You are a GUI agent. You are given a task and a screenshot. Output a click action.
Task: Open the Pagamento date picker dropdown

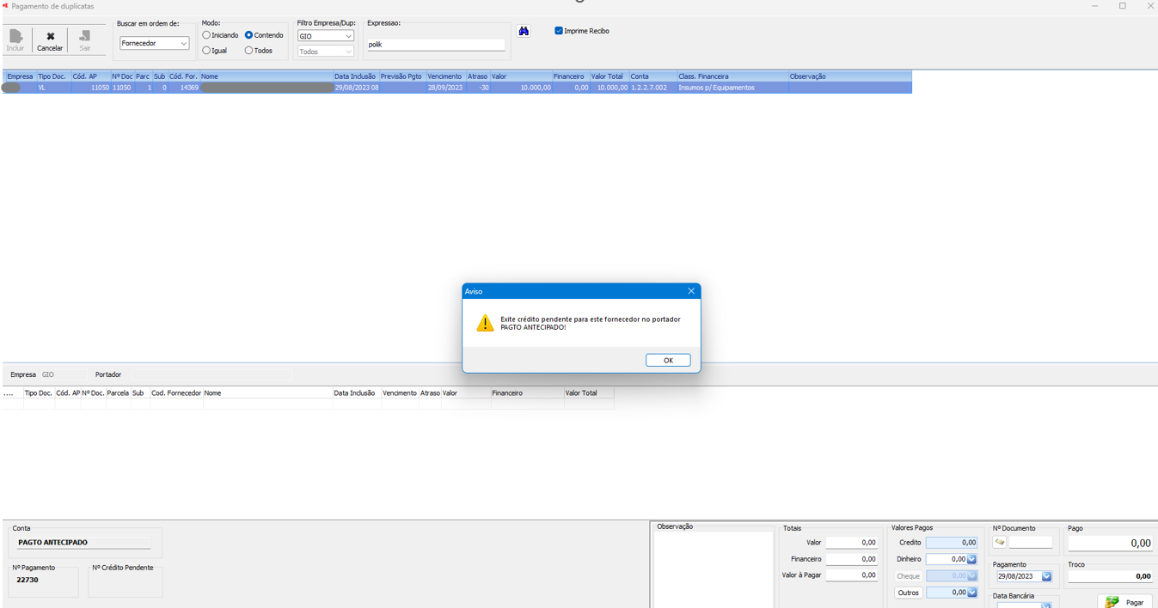point(1046,576)
